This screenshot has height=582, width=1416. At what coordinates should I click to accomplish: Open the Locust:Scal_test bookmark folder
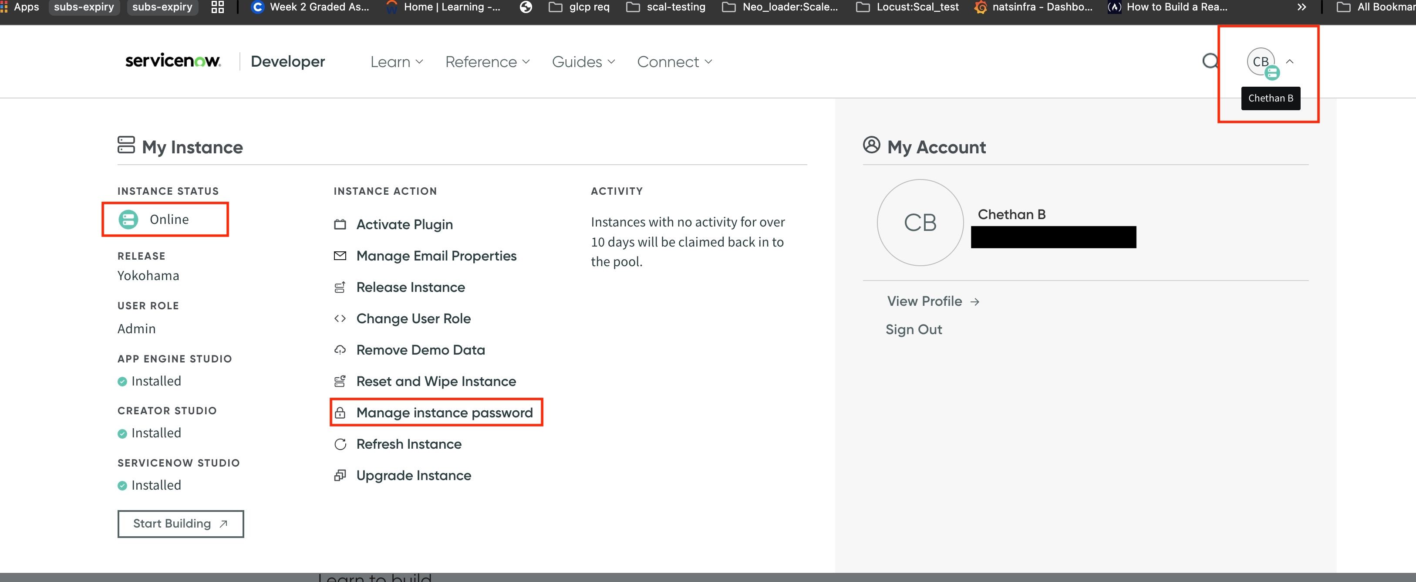point(907,7)
